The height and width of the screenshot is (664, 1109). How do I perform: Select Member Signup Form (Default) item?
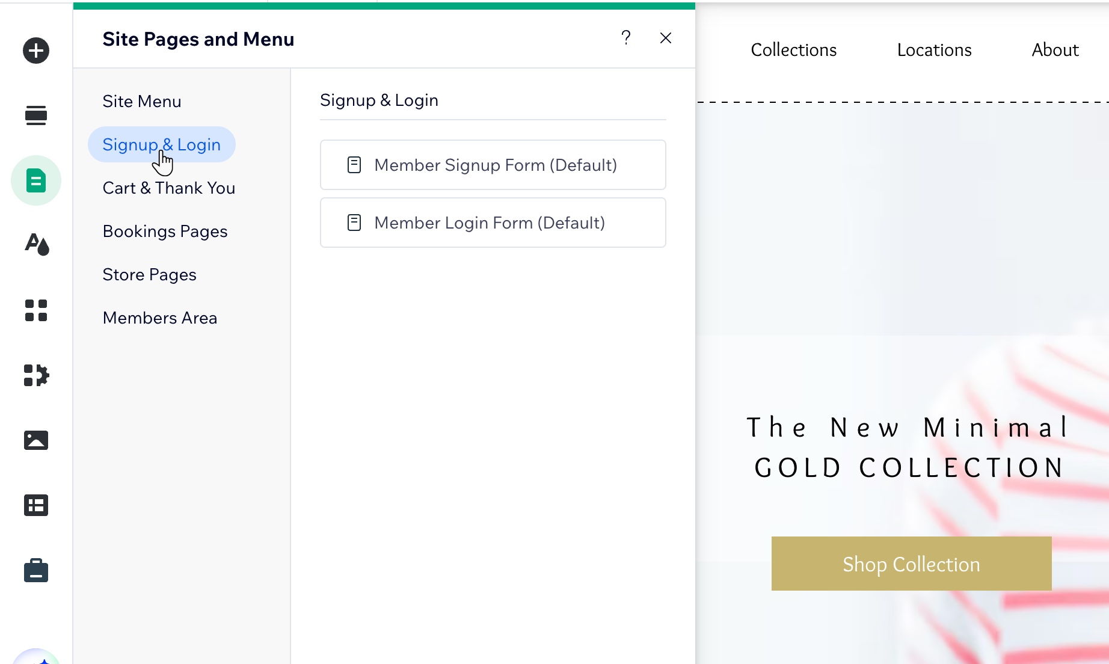(493, 165)
